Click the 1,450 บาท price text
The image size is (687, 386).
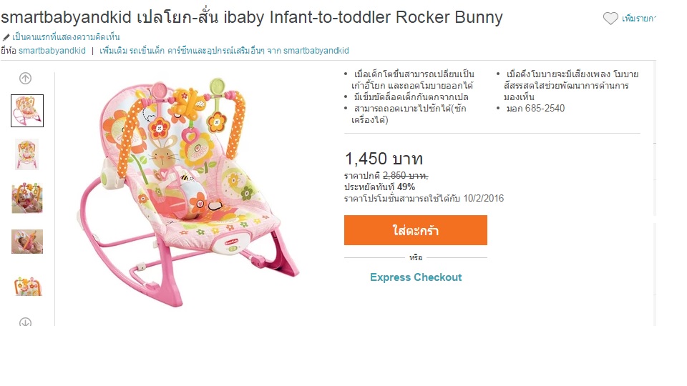coord(384,159)
